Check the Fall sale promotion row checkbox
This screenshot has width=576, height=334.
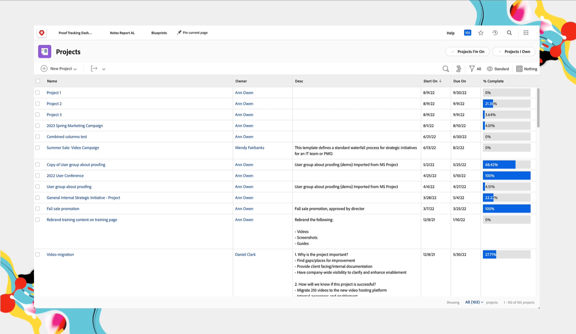(38, 209)
